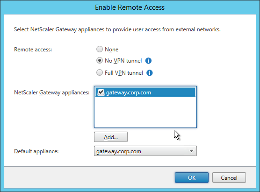Click the gateway.corp.com text in Default appliance combo box
260x192 pixels.
[x=119, y=151]
